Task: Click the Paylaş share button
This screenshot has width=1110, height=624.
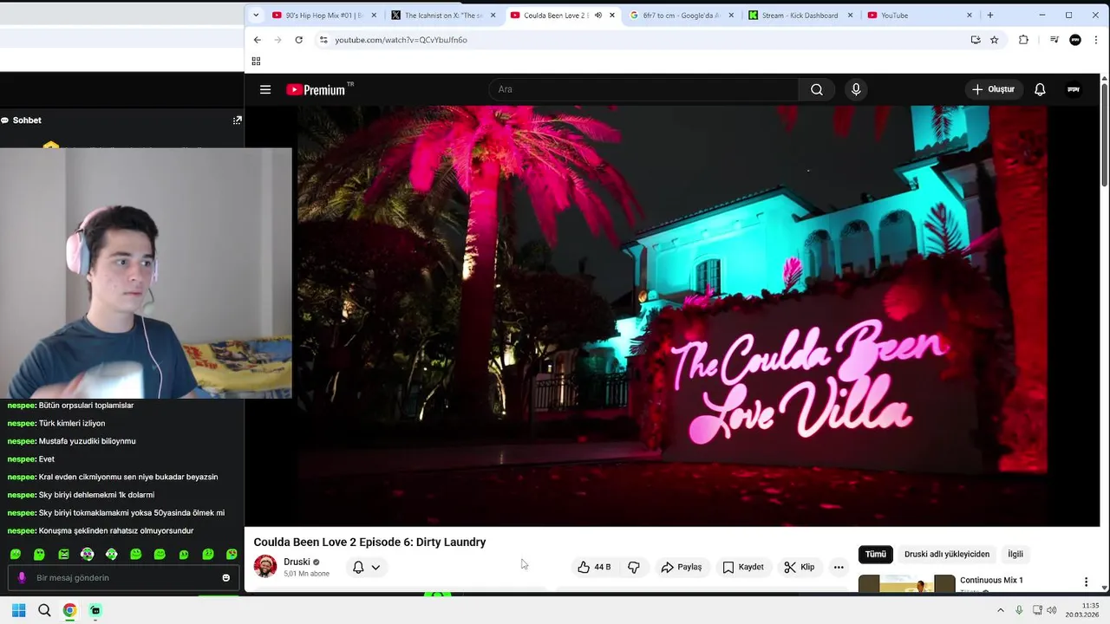Action: (682, 567)
